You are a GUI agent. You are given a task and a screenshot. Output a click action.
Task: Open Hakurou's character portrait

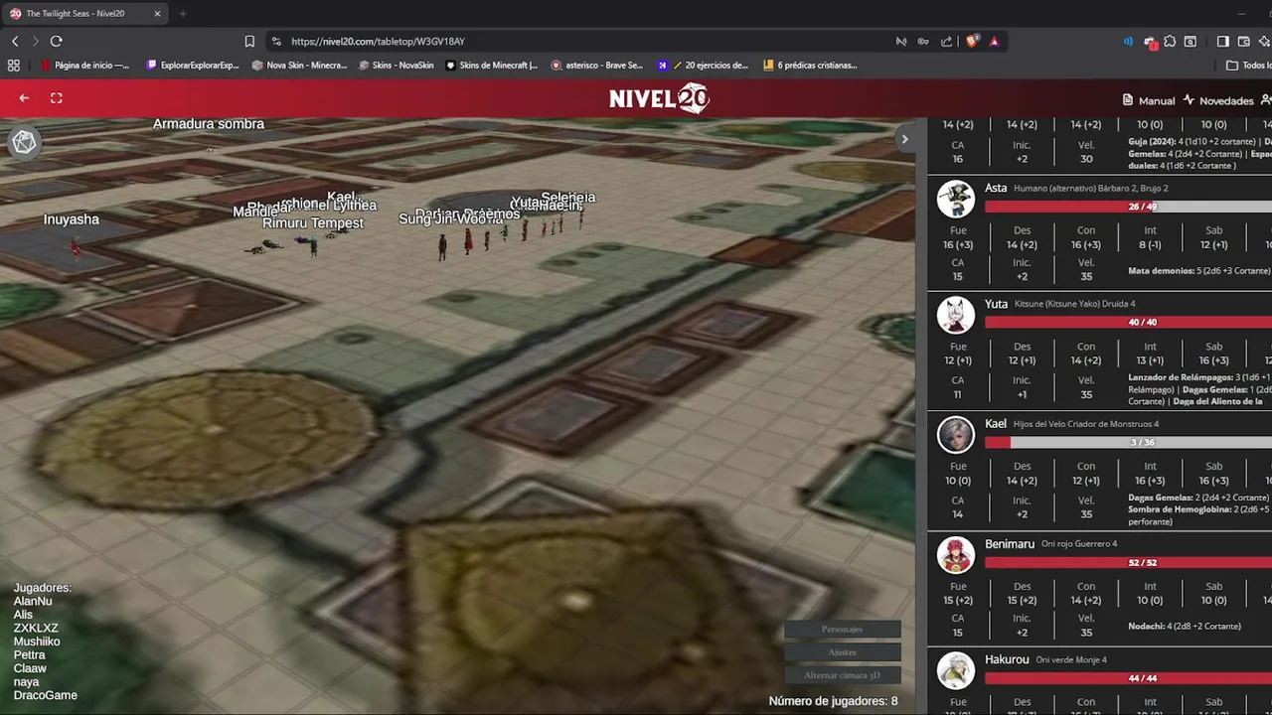tap(956, 670)
